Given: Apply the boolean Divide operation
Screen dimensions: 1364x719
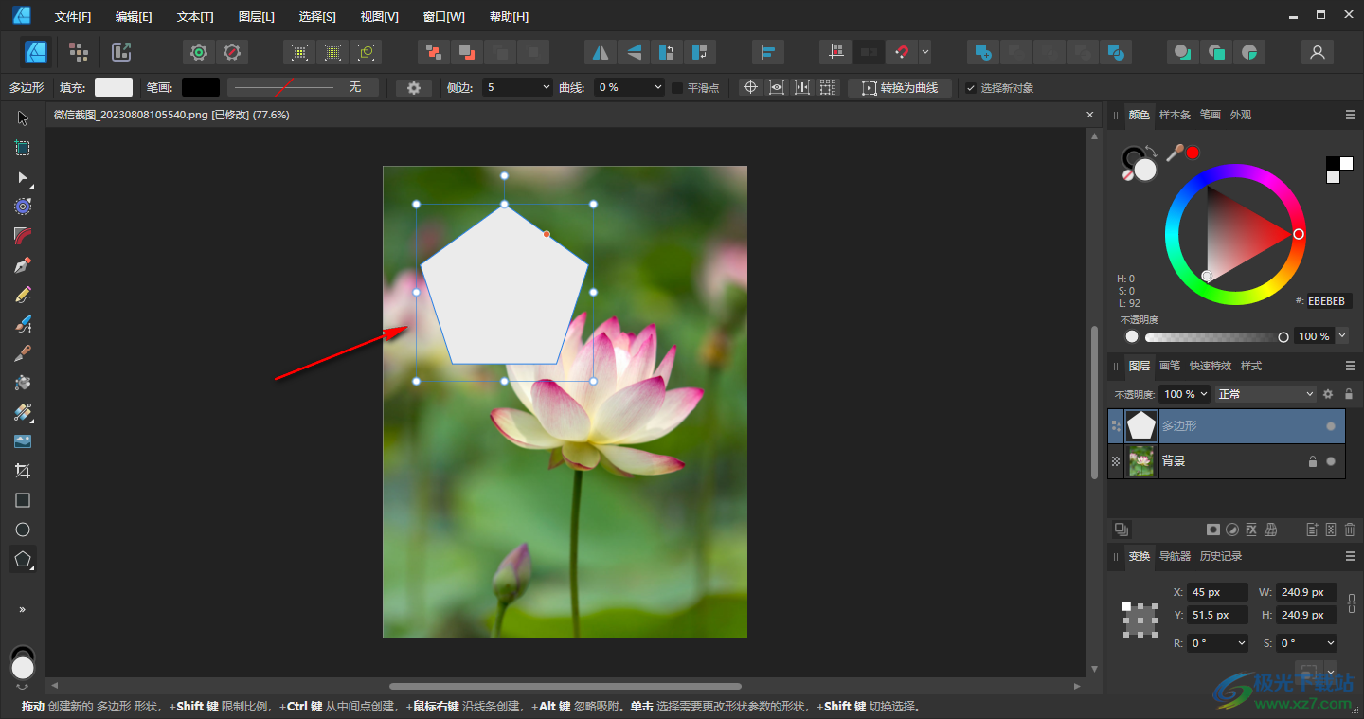Looking at the screenshot, I should coord(1117,52).
